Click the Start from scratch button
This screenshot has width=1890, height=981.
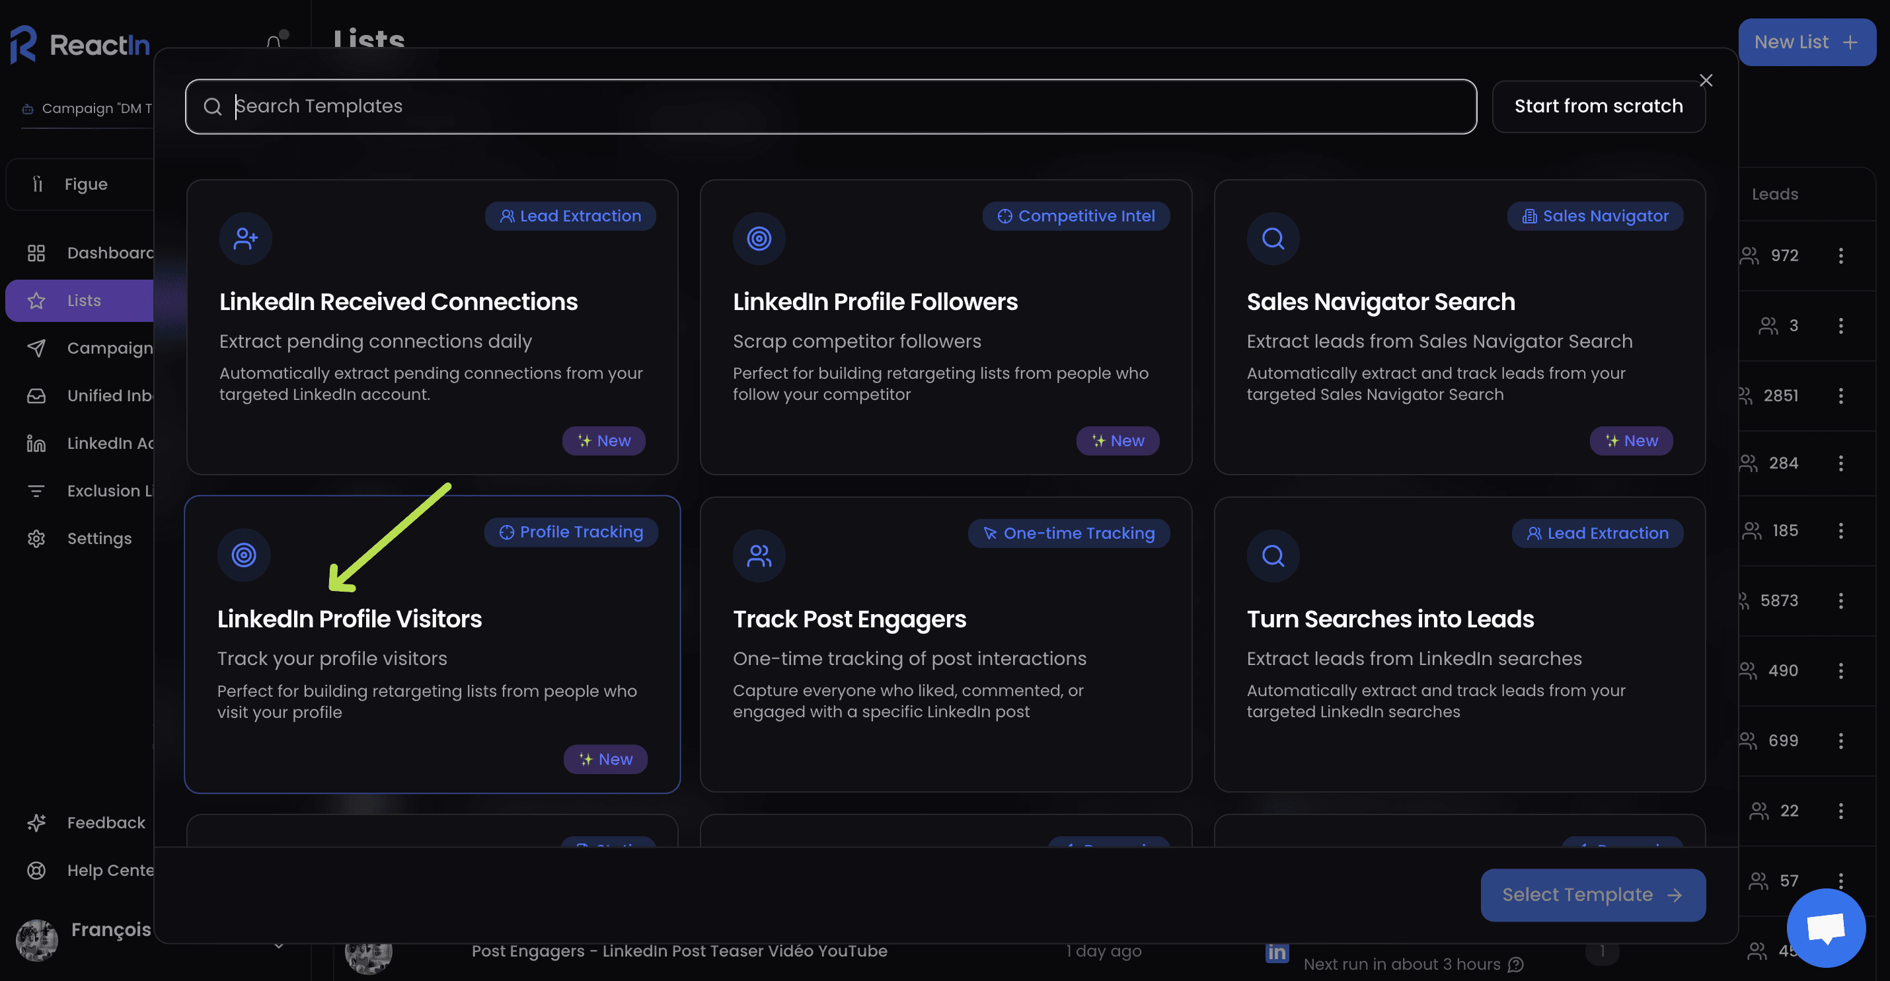click(1598, 106)
